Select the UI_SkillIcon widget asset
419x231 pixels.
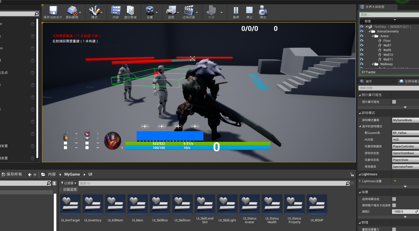182,204
